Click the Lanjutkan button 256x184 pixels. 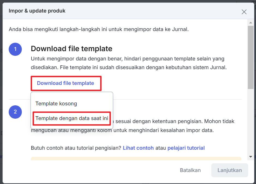click(x=230, y=170)
